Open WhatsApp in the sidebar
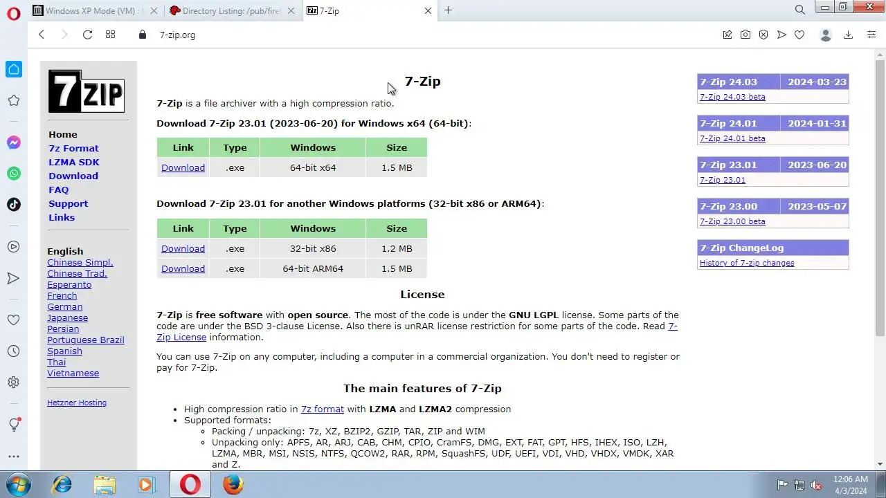Image resolution: width=886 pixels, height=498 pixels. click(14, 174)
